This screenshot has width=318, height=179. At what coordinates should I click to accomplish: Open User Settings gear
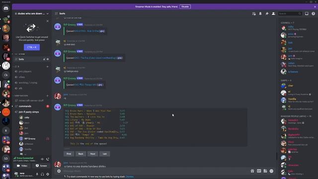coord(48,174)
